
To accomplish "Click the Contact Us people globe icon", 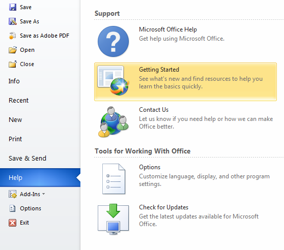I will tap(113, 122).
